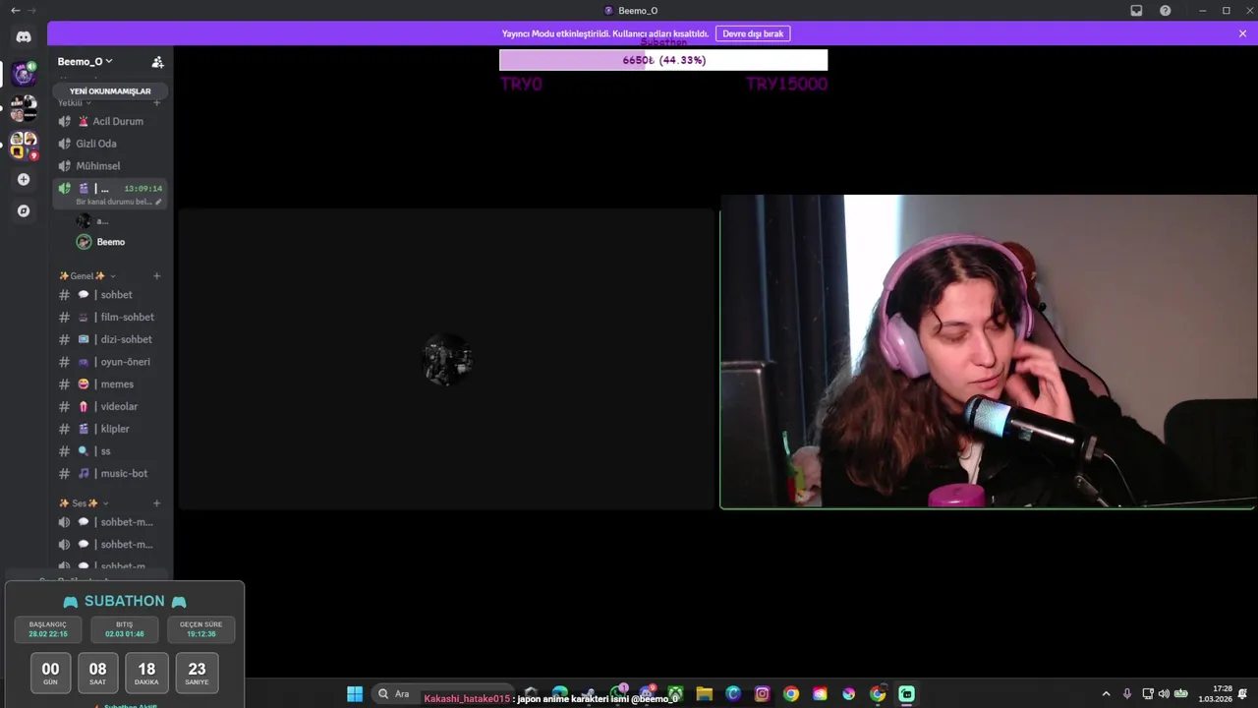Select the avatar tile of the voice participant
The width and height of the screenshot is (1258, 708).
coord(447,359)
